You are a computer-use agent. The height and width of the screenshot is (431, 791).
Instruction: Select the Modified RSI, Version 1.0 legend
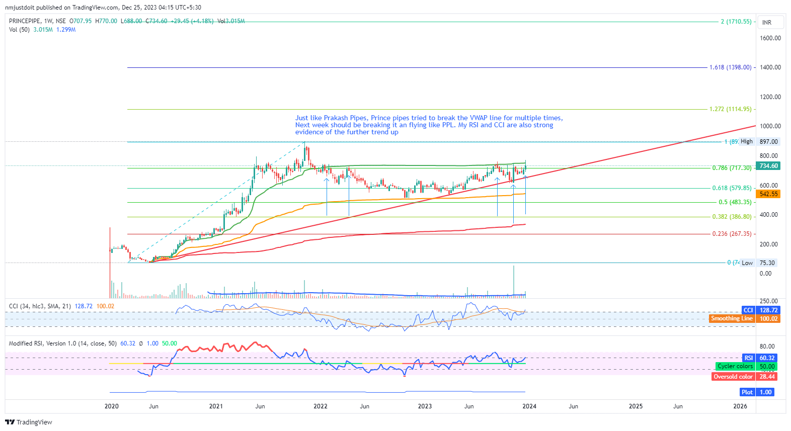tap(62, 343)
